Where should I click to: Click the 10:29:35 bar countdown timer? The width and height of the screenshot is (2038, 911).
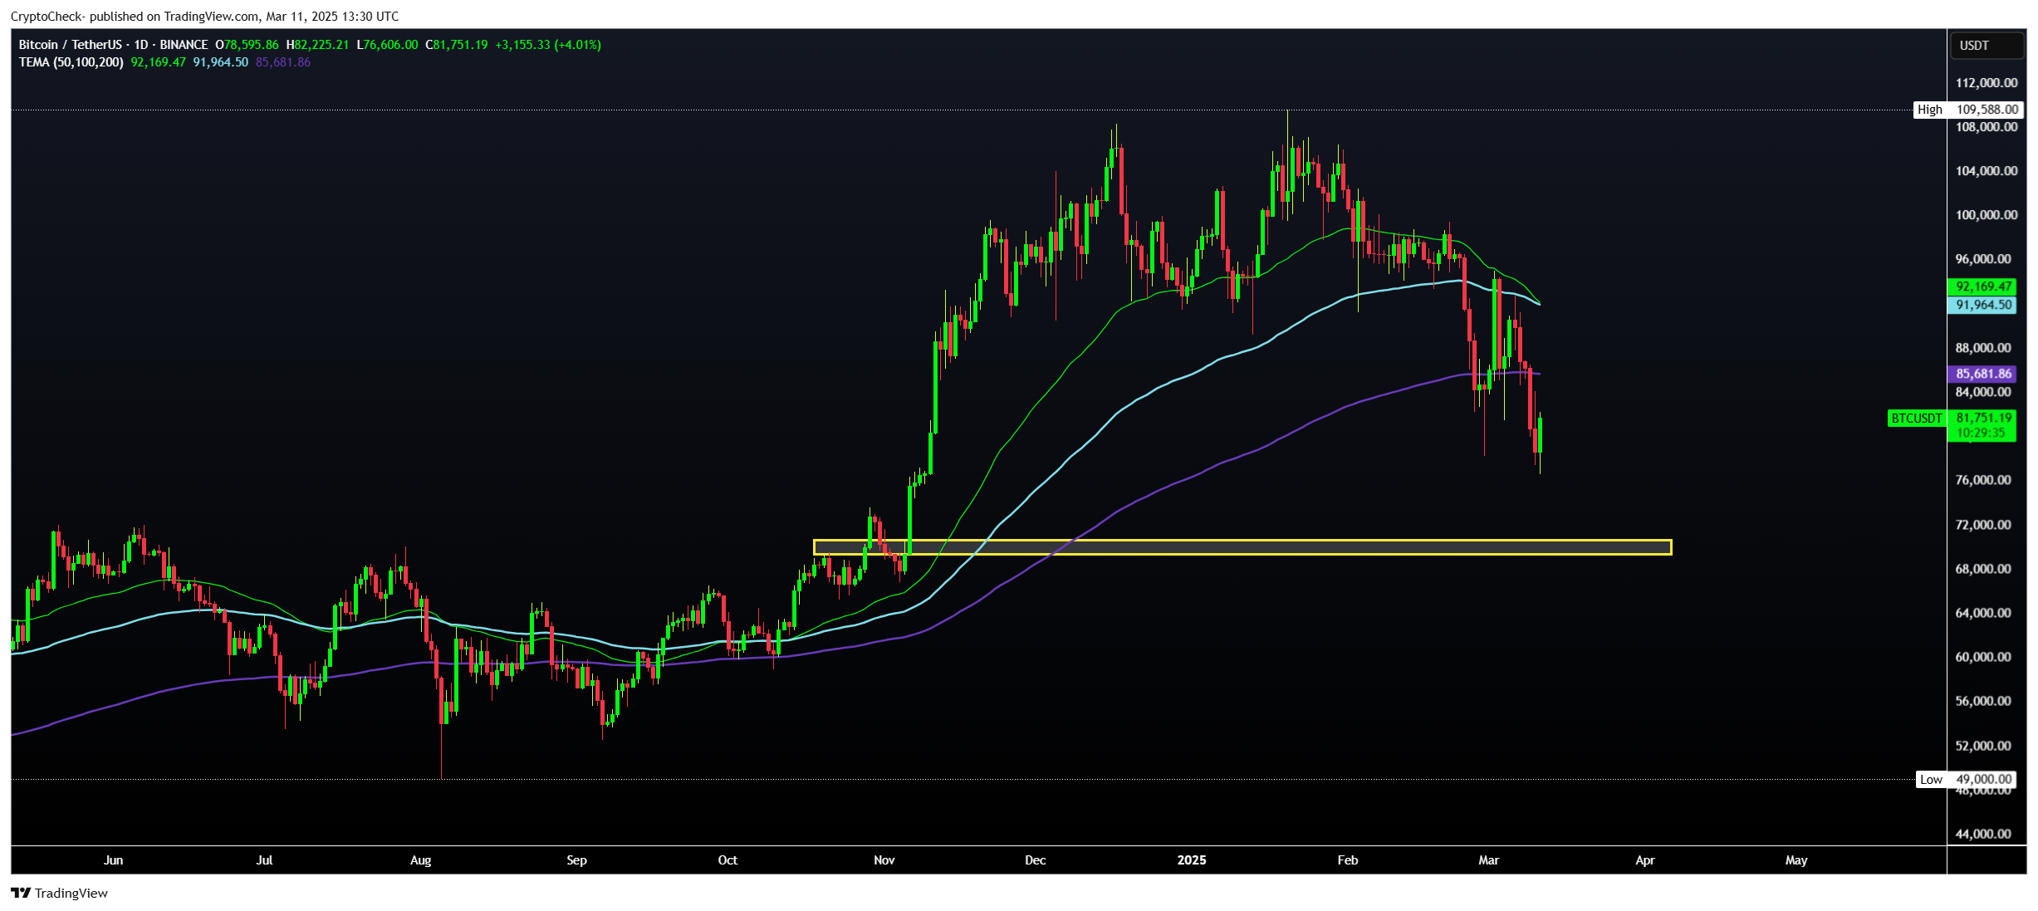tap(1981, 433)
